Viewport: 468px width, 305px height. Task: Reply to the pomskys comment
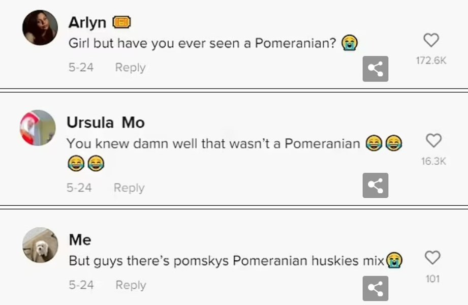[131, 285]
